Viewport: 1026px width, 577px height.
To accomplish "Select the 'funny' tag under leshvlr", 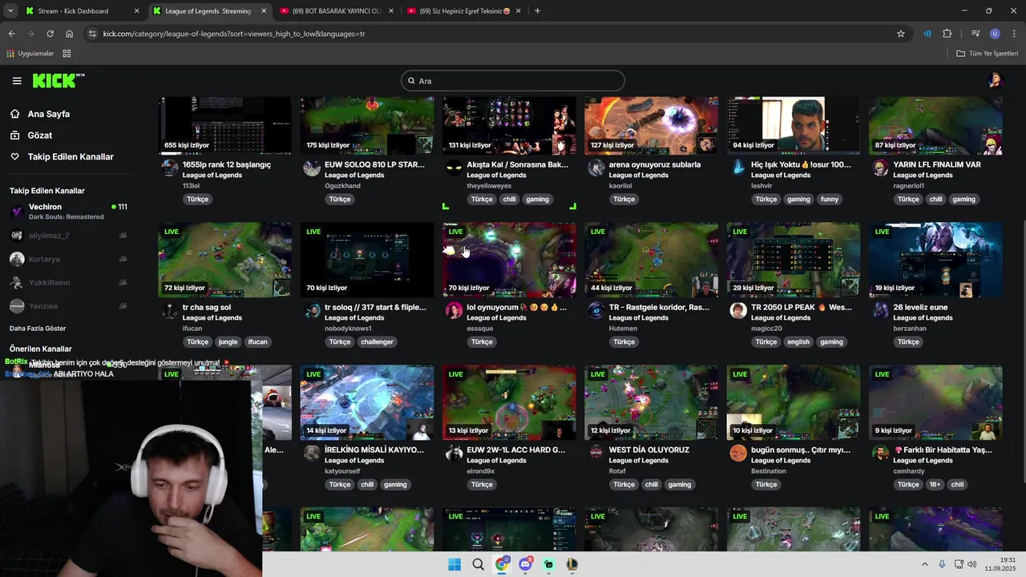I will (830, 200).
